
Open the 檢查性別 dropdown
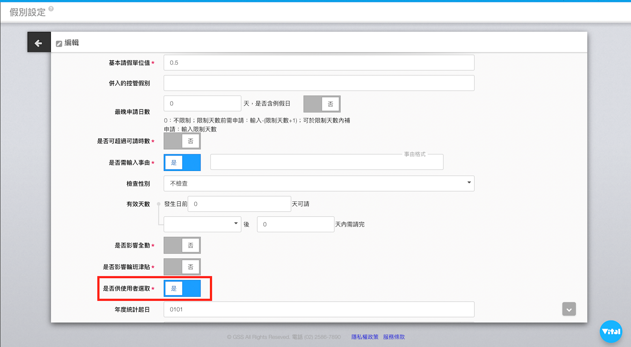pos(319,184)
